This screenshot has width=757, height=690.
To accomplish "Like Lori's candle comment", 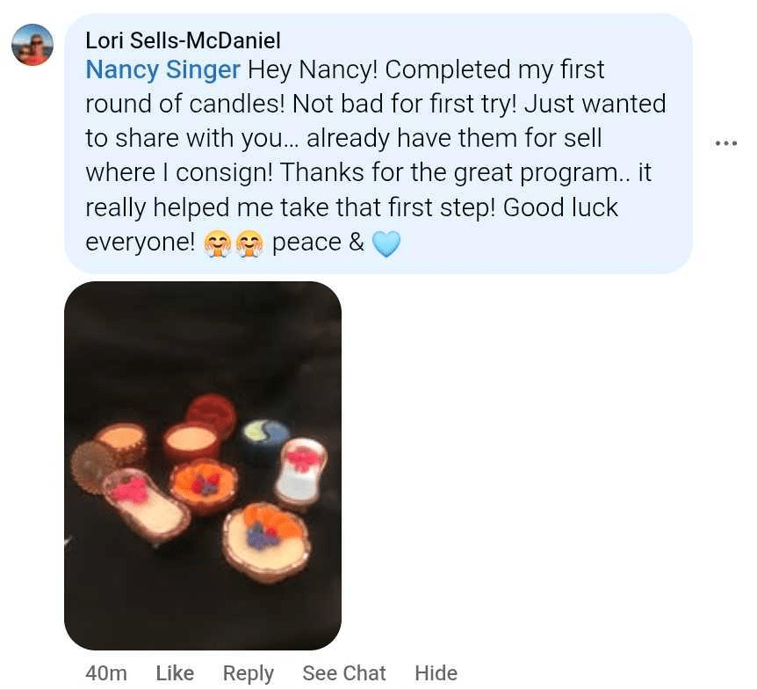I will (x=174, y=673).
